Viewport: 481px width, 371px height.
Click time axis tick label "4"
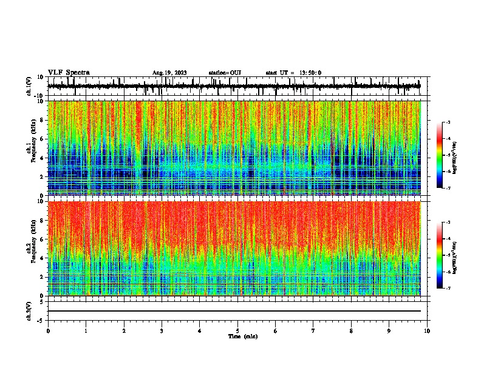click(x=199, y=331)
